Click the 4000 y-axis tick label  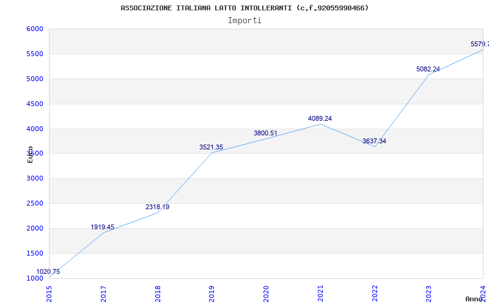coord(35,129)
